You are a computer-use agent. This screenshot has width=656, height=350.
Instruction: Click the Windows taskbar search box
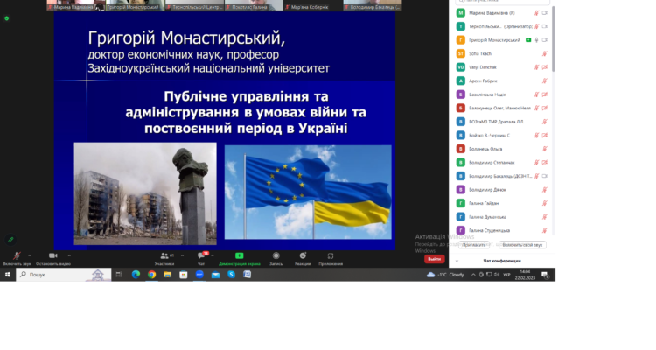coord(64,275)
